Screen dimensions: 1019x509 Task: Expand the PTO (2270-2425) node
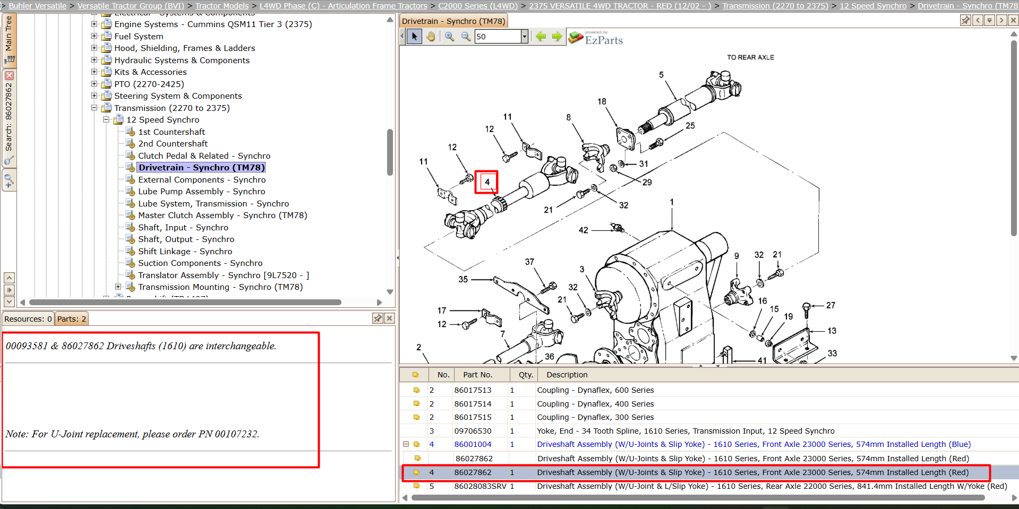click(x=94, y=84)
